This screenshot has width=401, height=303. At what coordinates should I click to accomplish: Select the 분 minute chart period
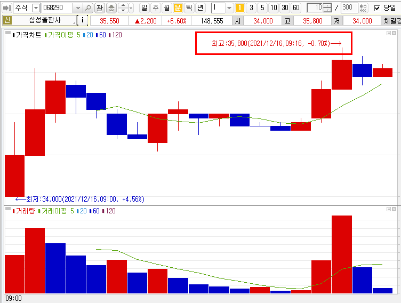click(178, 8)
